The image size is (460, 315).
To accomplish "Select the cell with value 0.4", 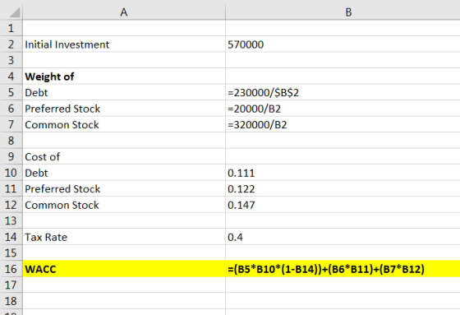I will point(343,237).
